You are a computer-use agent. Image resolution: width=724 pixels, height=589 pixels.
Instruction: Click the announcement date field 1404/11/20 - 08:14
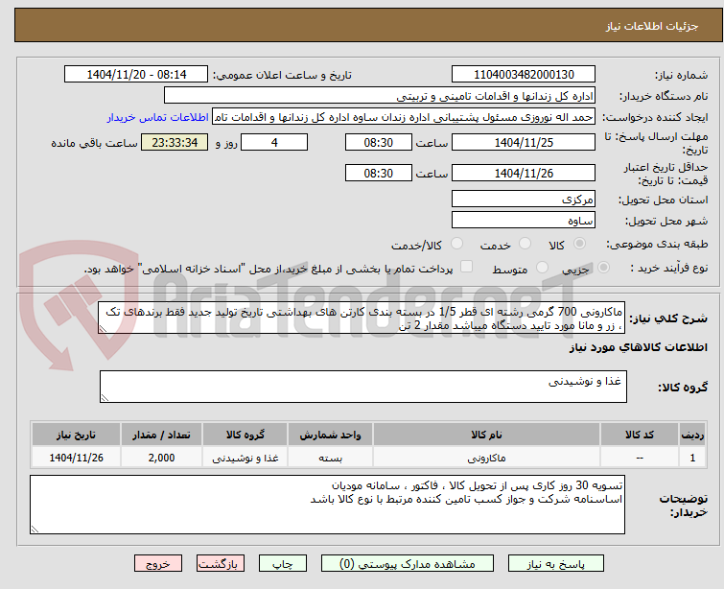pos(136,75)
